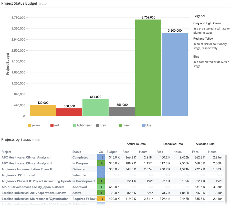Sort by Actual To Date Fees header
The width and height of the screenshot is (231, 206).
tap(126, 152)
